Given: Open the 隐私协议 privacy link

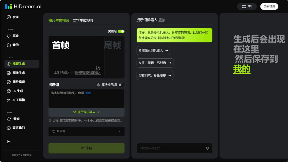Looking at the screenshot, I should point(27,155).
